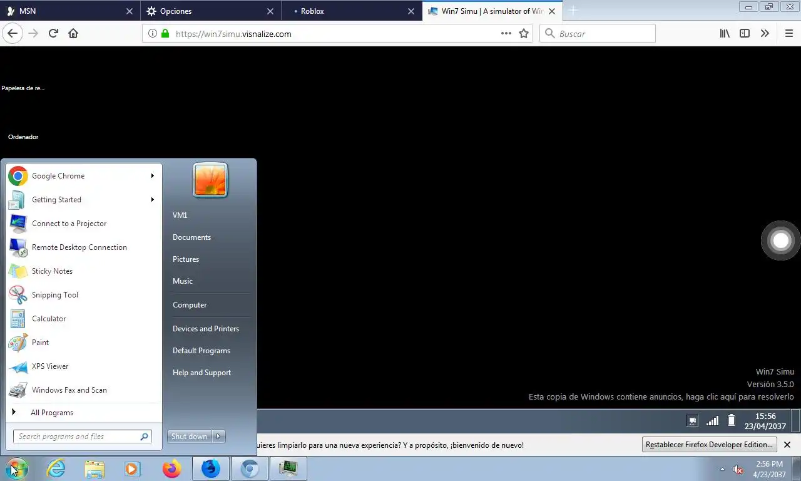Click the simulated network signal icon
Image resolution: width=801 pixels, height=481 pixels.
pyautogui.click(x=712, y=421)
